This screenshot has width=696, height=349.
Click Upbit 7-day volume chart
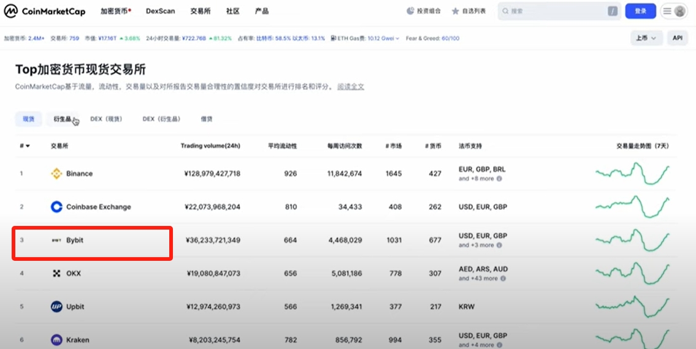coord(632,306)
